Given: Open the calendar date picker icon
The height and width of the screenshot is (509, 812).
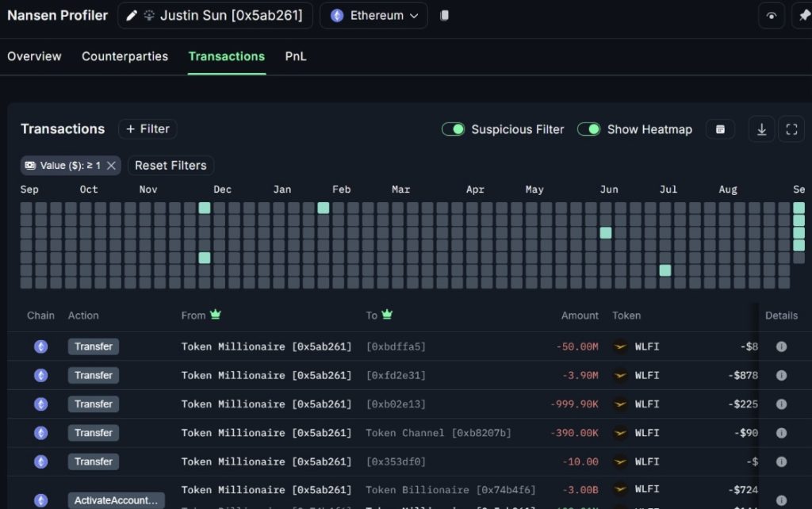Looking at the screenshot, I should (720, 129).
